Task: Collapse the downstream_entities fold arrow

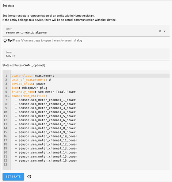Action: coord(9,96)
